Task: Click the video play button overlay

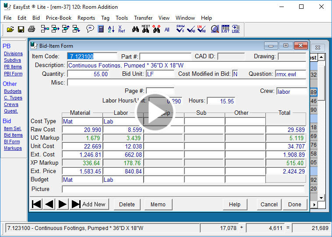Action: coord(155,113)
